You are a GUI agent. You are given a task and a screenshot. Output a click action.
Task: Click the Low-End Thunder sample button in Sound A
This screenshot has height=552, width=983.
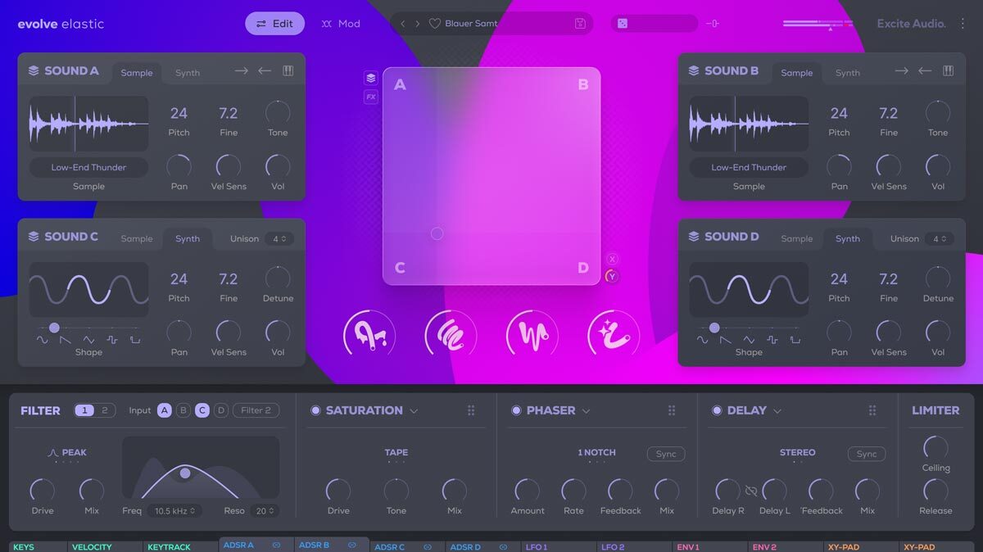tap(88, 167)
